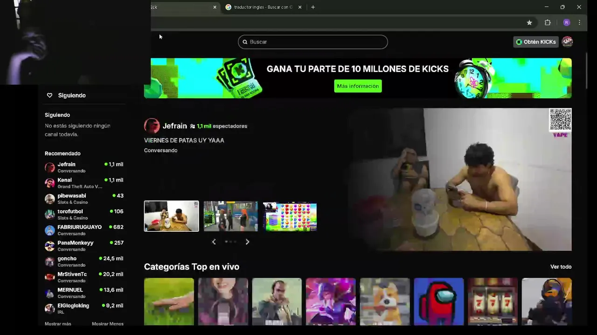Screen dimensions: 597x335
Task: Open the soldier shooter category card
Action: click(547, 301)
